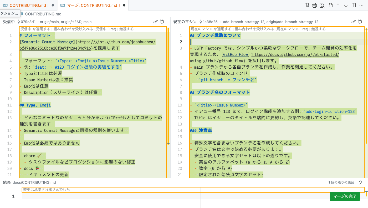Click heading ### 注意点
Screen dimensions: 368x208
point(201,130)
